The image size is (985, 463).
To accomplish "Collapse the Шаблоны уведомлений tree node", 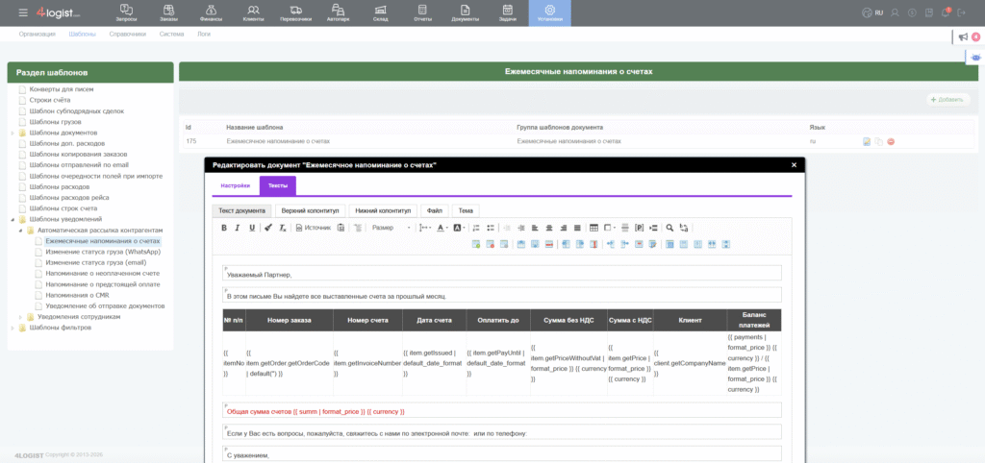I will click(x=13, y=219).
